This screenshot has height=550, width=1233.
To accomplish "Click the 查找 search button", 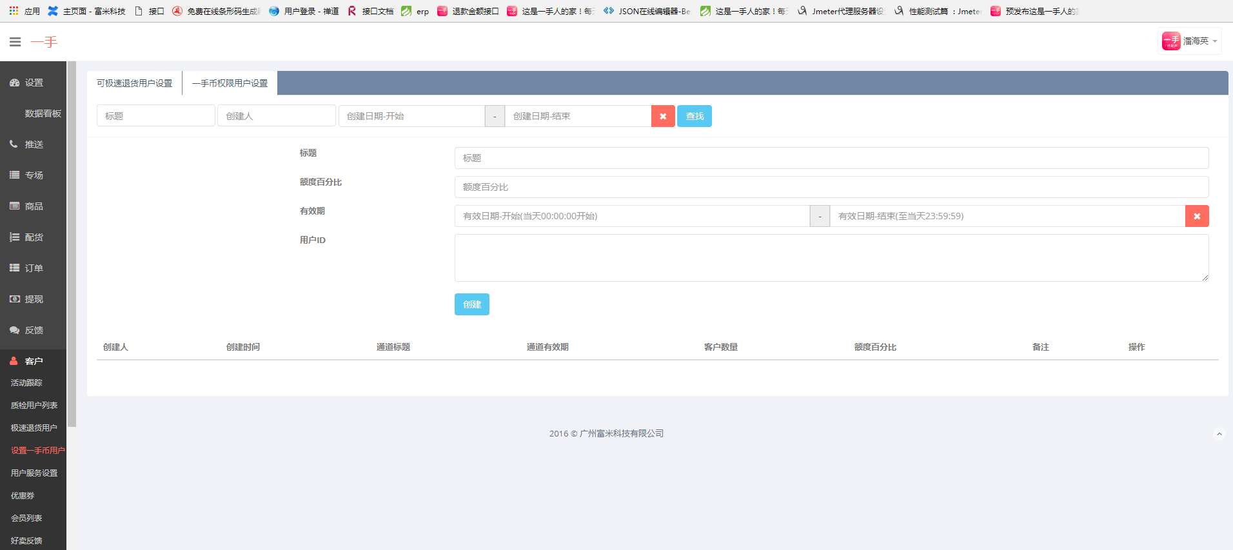I will point(695,116).
